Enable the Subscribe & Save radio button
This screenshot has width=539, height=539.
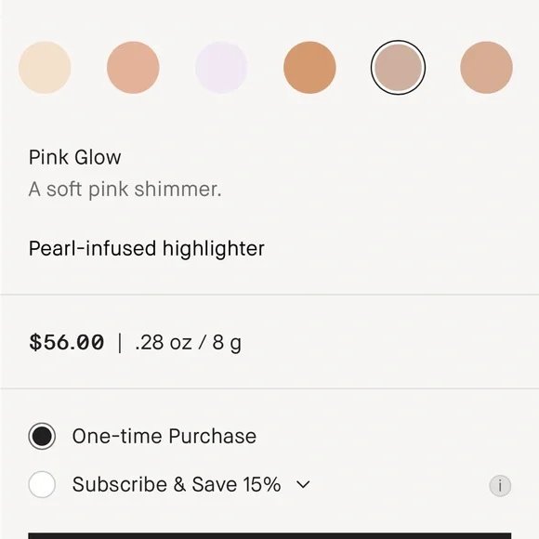(42, 484)
